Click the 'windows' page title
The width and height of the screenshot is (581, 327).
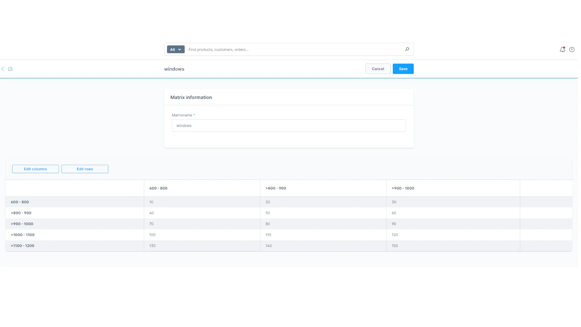click(174, 69)
